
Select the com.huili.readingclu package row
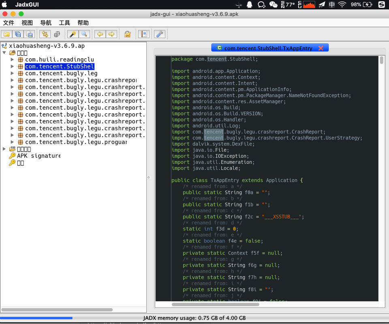60,60
